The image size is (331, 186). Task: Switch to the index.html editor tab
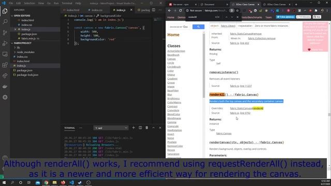[73, 10]
